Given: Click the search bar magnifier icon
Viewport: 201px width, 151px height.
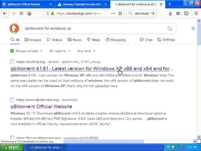Looking at the screenshot, I should tap(130, 13).
